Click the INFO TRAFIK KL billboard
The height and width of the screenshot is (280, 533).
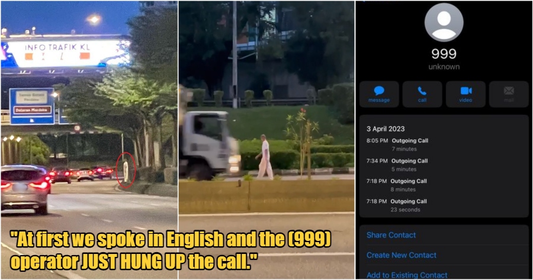[65, 53]
